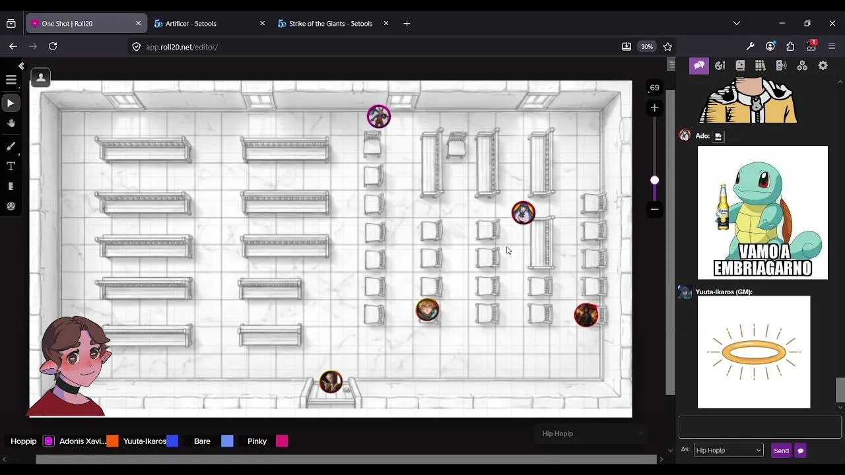Open the Jukebox audio tab
The height and width of the screenshot is (475, 845).
(x=781, y=65)
